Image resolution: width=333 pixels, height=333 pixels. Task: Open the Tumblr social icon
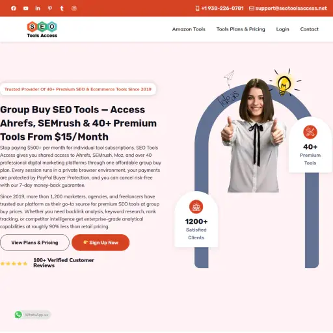[x=62, y=8]
